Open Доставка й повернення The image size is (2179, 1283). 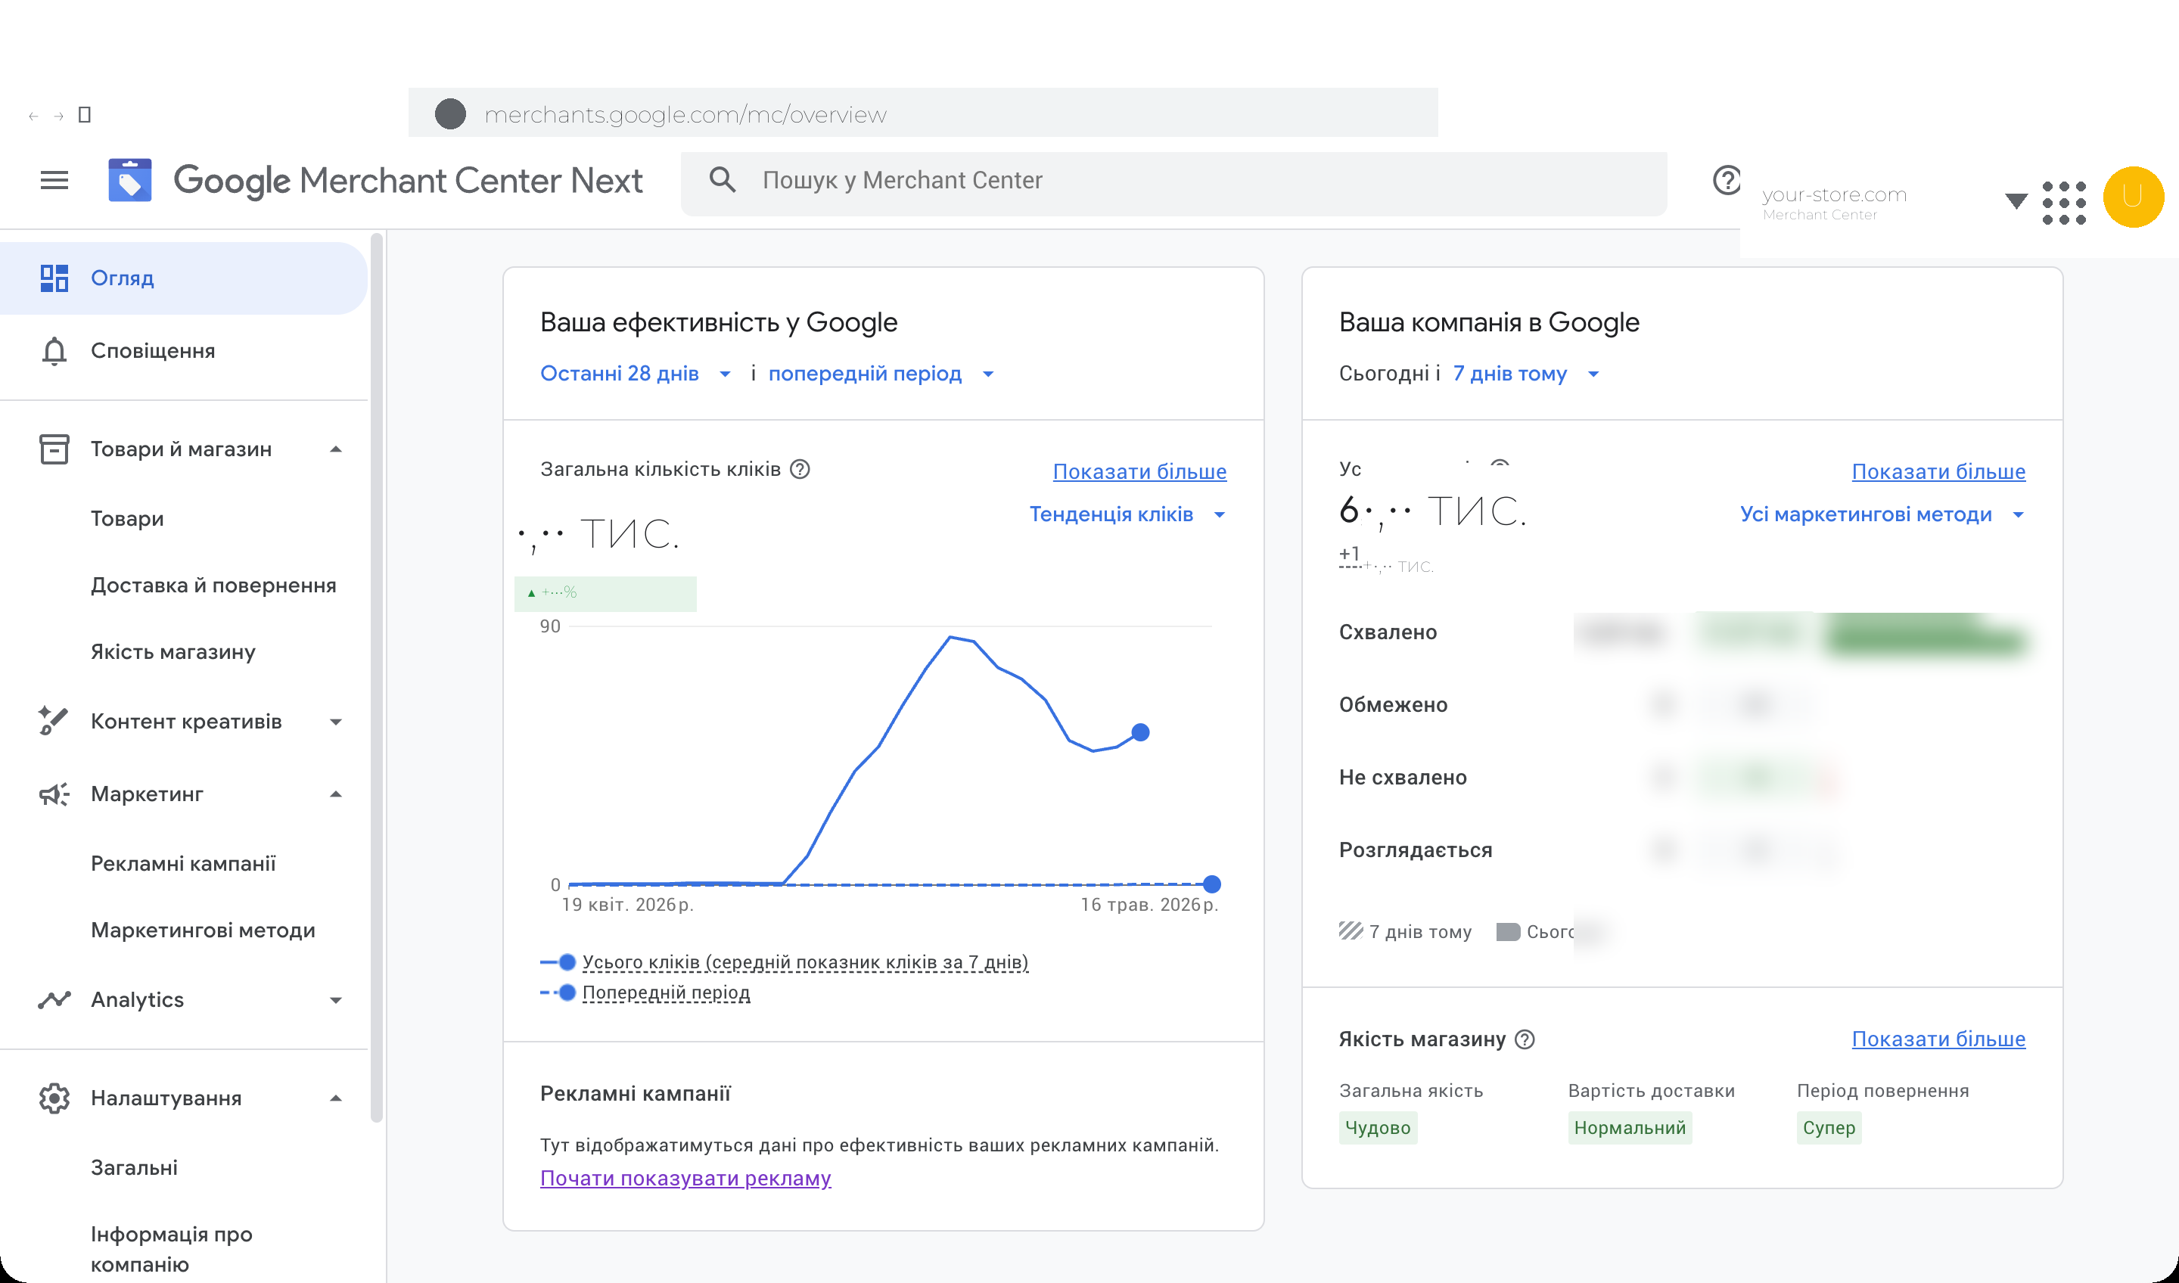[x=213, y=586]
